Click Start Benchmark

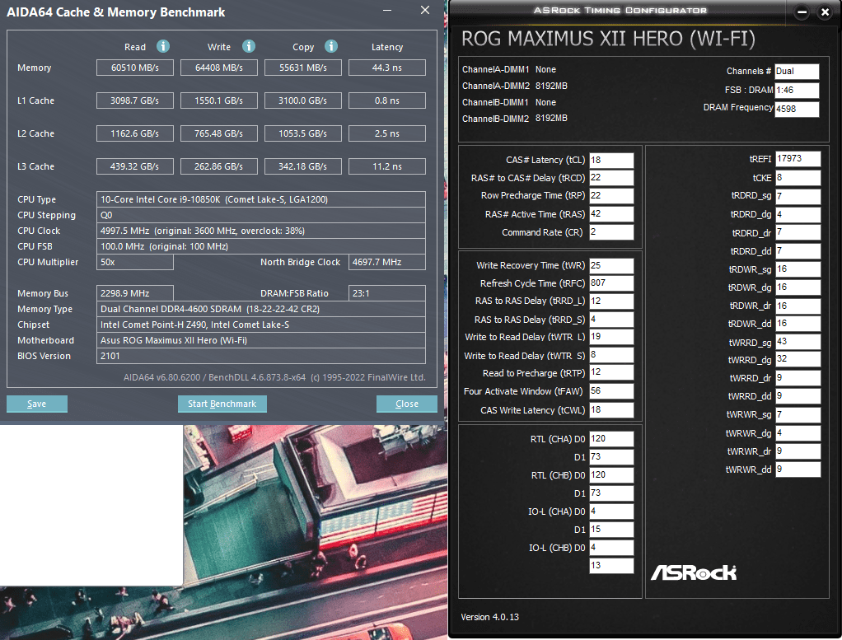click(x=222, y=404)
